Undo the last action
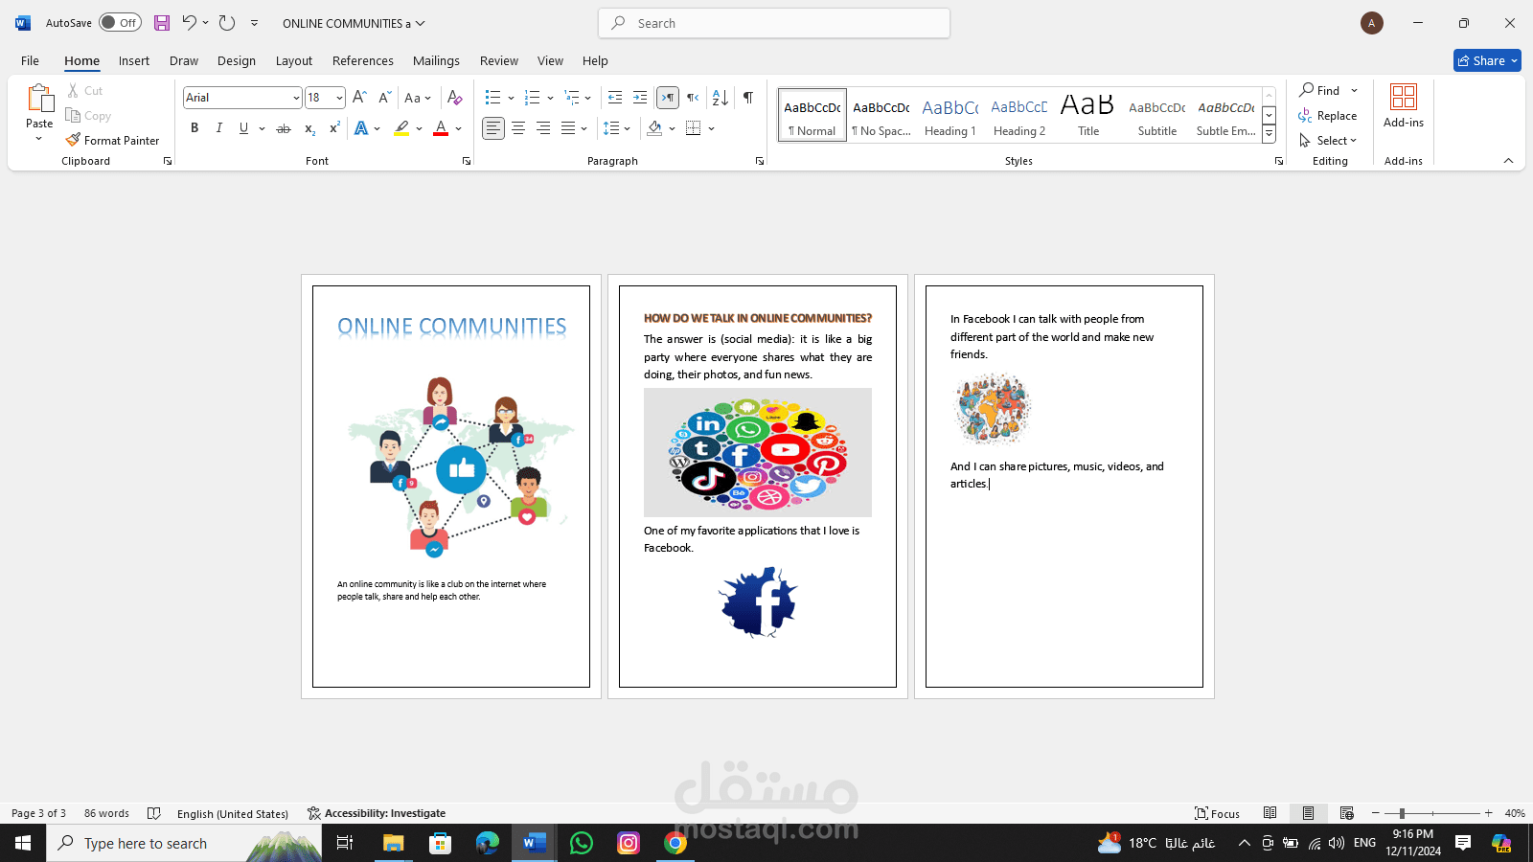Image resolution: width=1533 pixels, height=862 pixels. tap(189, 23)
